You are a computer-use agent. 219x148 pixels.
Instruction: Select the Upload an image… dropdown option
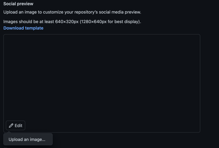[x=28, y=139]
